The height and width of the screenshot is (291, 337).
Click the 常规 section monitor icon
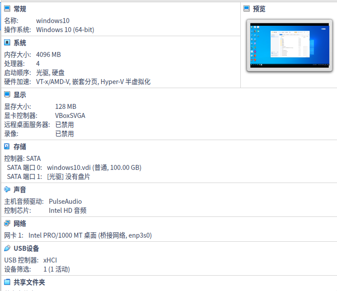(x=7, y=9)
